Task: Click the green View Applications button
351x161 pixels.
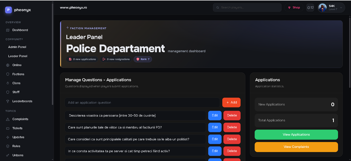Action: (296, 135)
